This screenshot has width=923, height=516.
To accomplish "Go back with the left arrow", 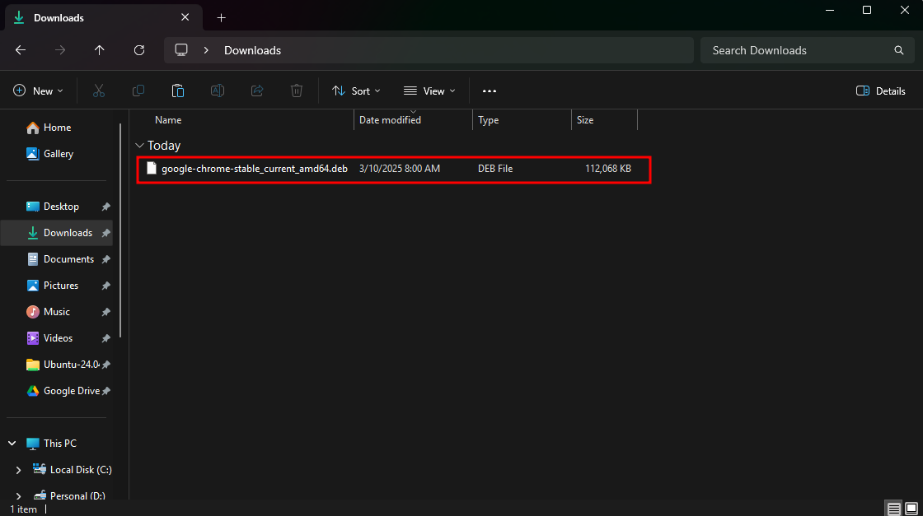I will point(21,50).
